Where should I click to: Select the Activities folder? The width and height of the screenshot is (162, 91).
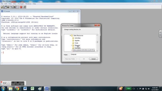(77, 38)
